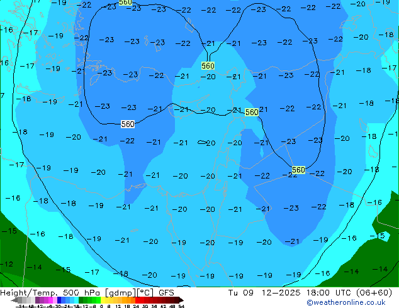Pick the 560 label partly covering a 21 value
This screenshot has height=308, width=399.
click(252, 112)
